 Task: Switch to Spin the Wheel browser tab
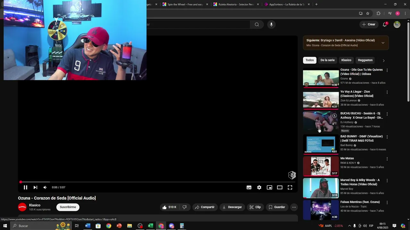[x=185, y=4]
